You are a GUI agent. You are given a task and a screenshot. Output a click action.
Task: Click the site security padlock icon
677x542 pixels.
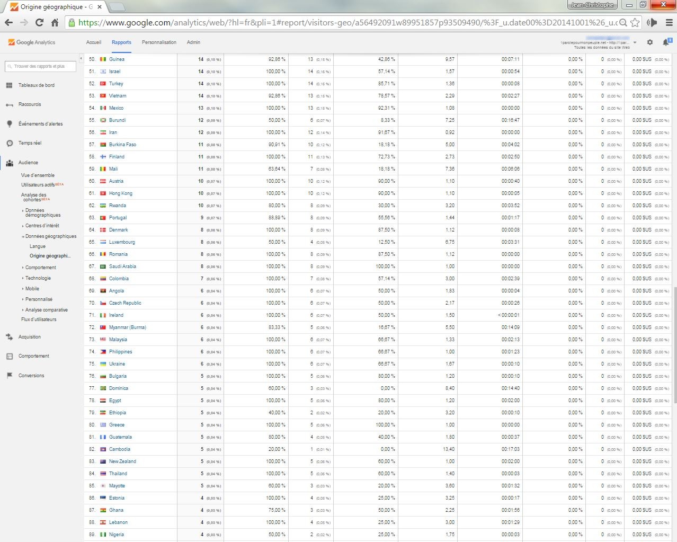pos(72,22)
